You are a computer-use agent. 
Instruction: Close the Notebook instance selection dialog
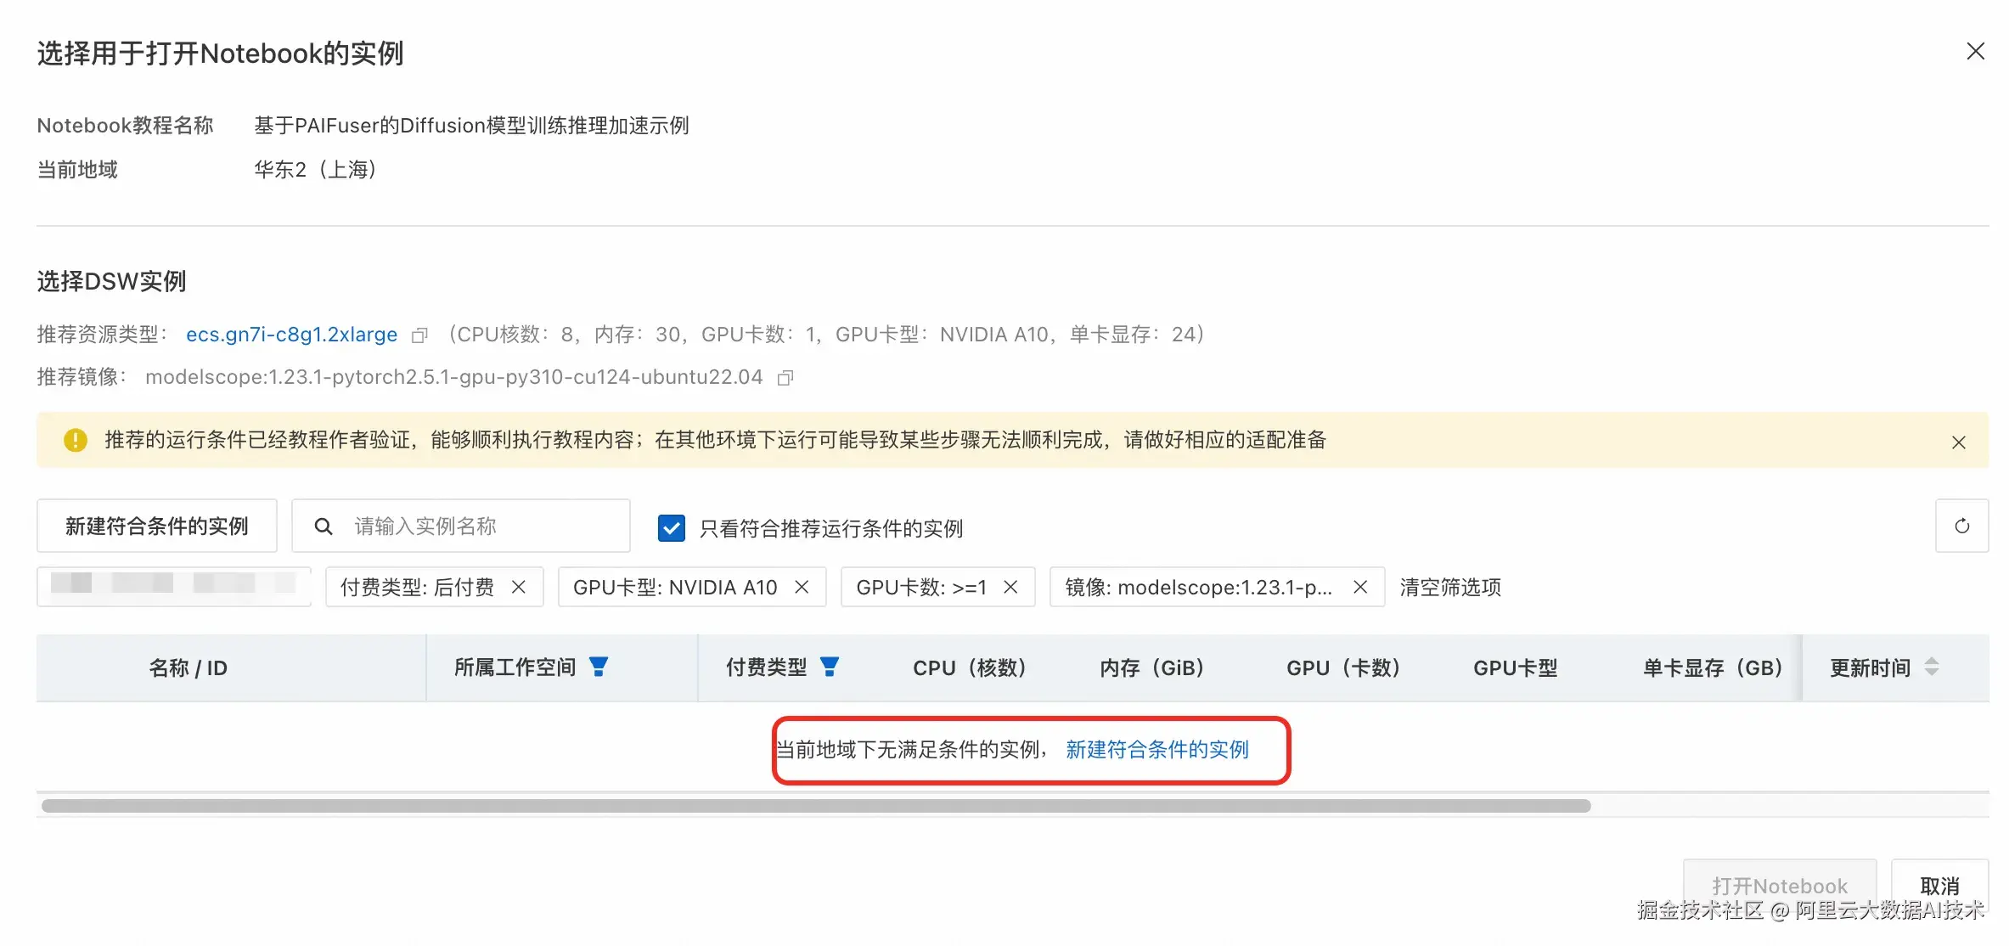pos(1975,52)
